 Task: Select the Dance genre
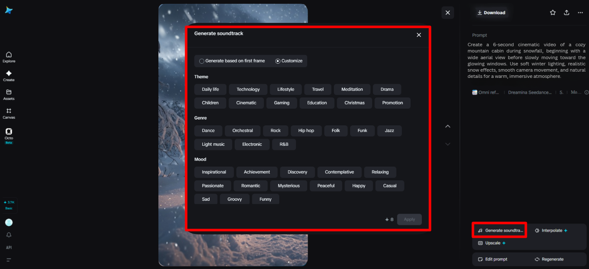click(208, 130)
